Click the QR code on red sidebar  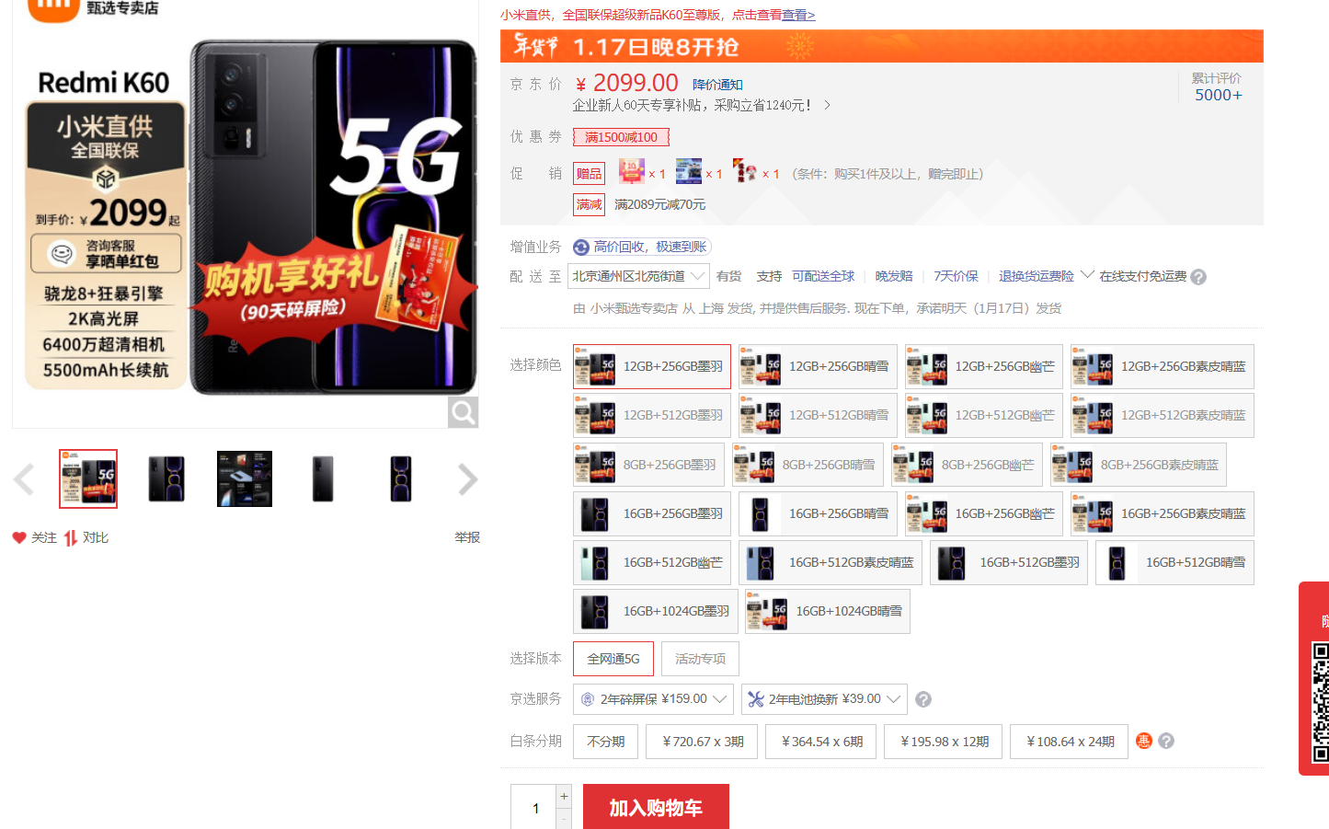[1320, 702]
